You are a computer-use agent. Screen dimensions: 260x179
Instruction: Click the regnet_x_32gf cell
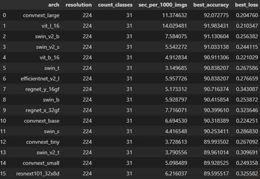pos(42,110)
